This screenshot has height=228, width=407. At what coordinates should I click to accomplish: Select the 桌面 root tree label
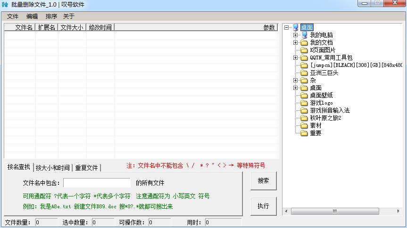[307, 27]
